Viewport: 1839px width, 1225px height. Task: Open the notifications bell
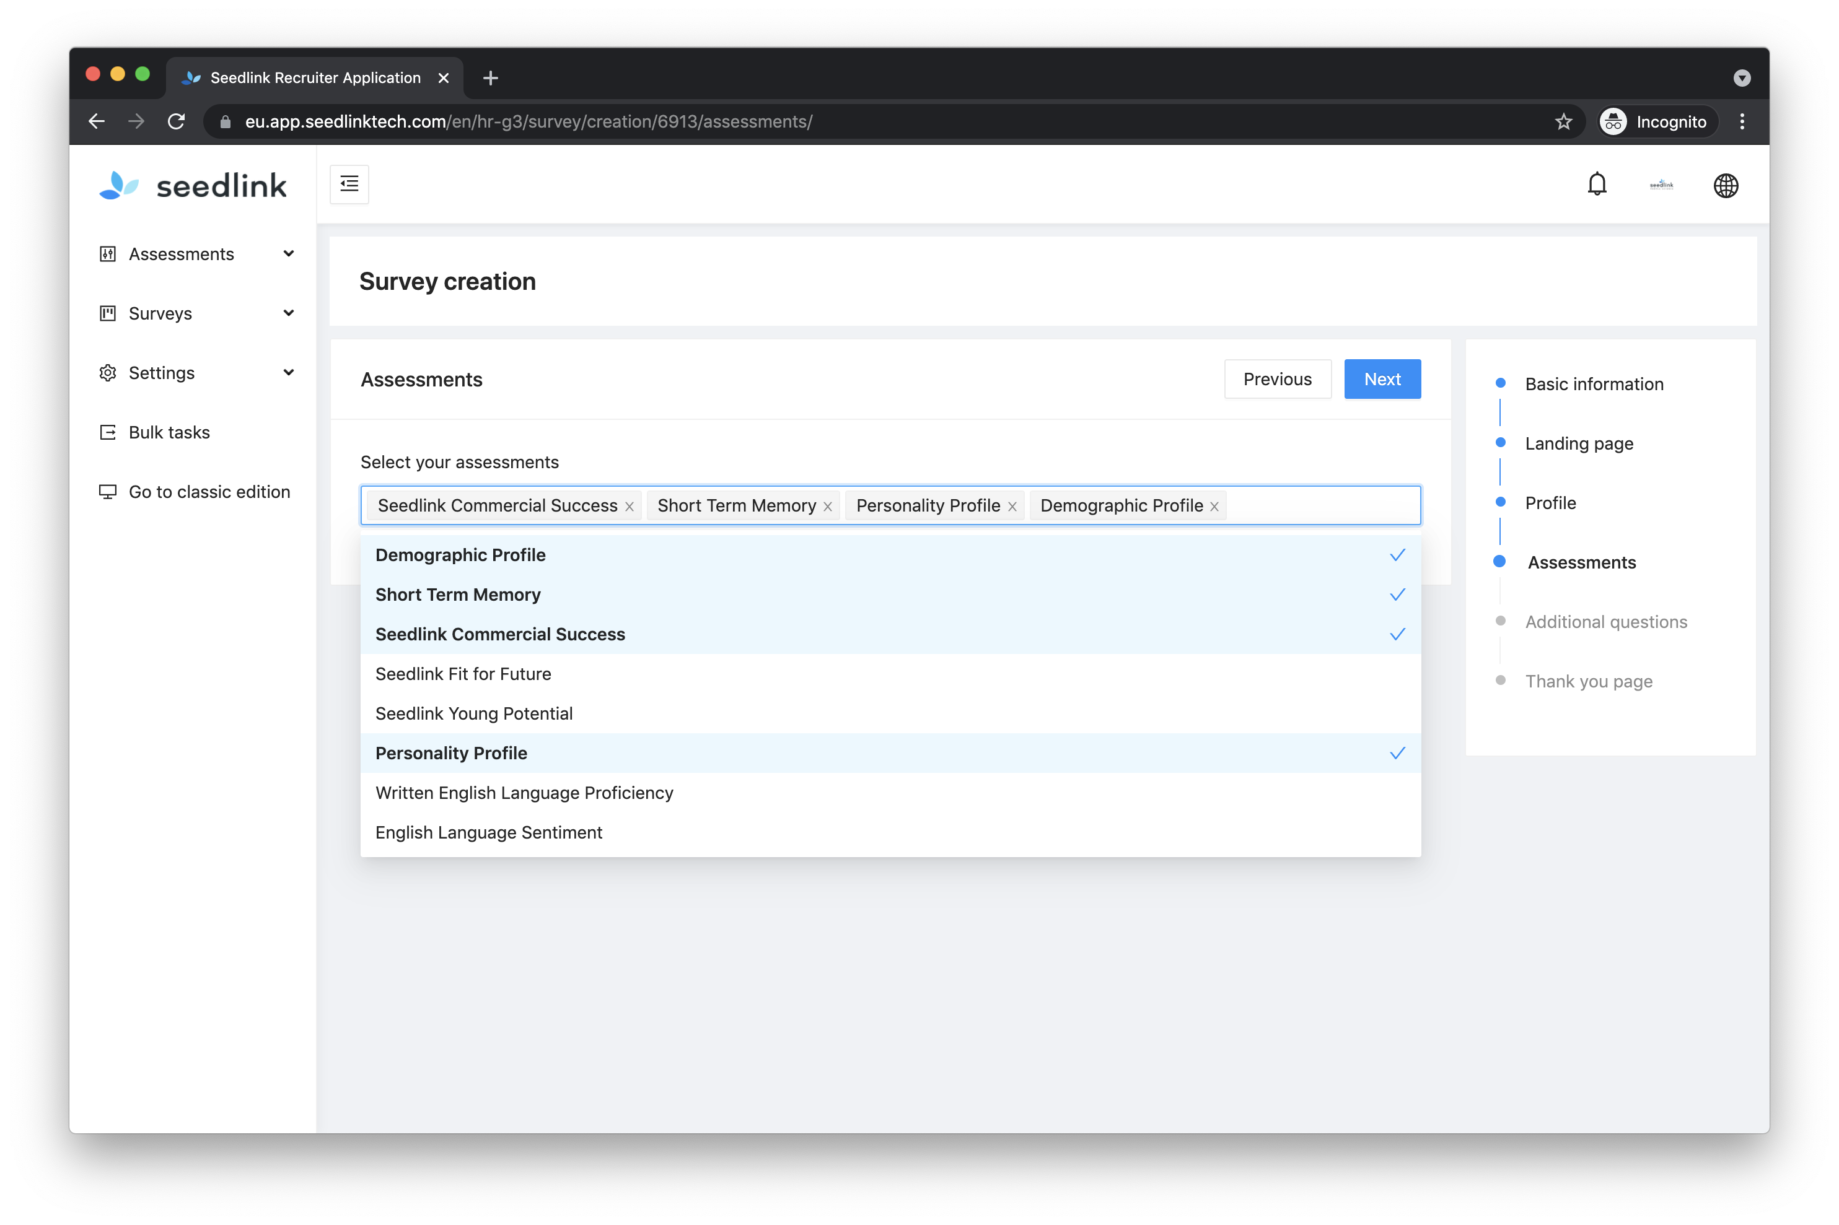point(1596,185)
